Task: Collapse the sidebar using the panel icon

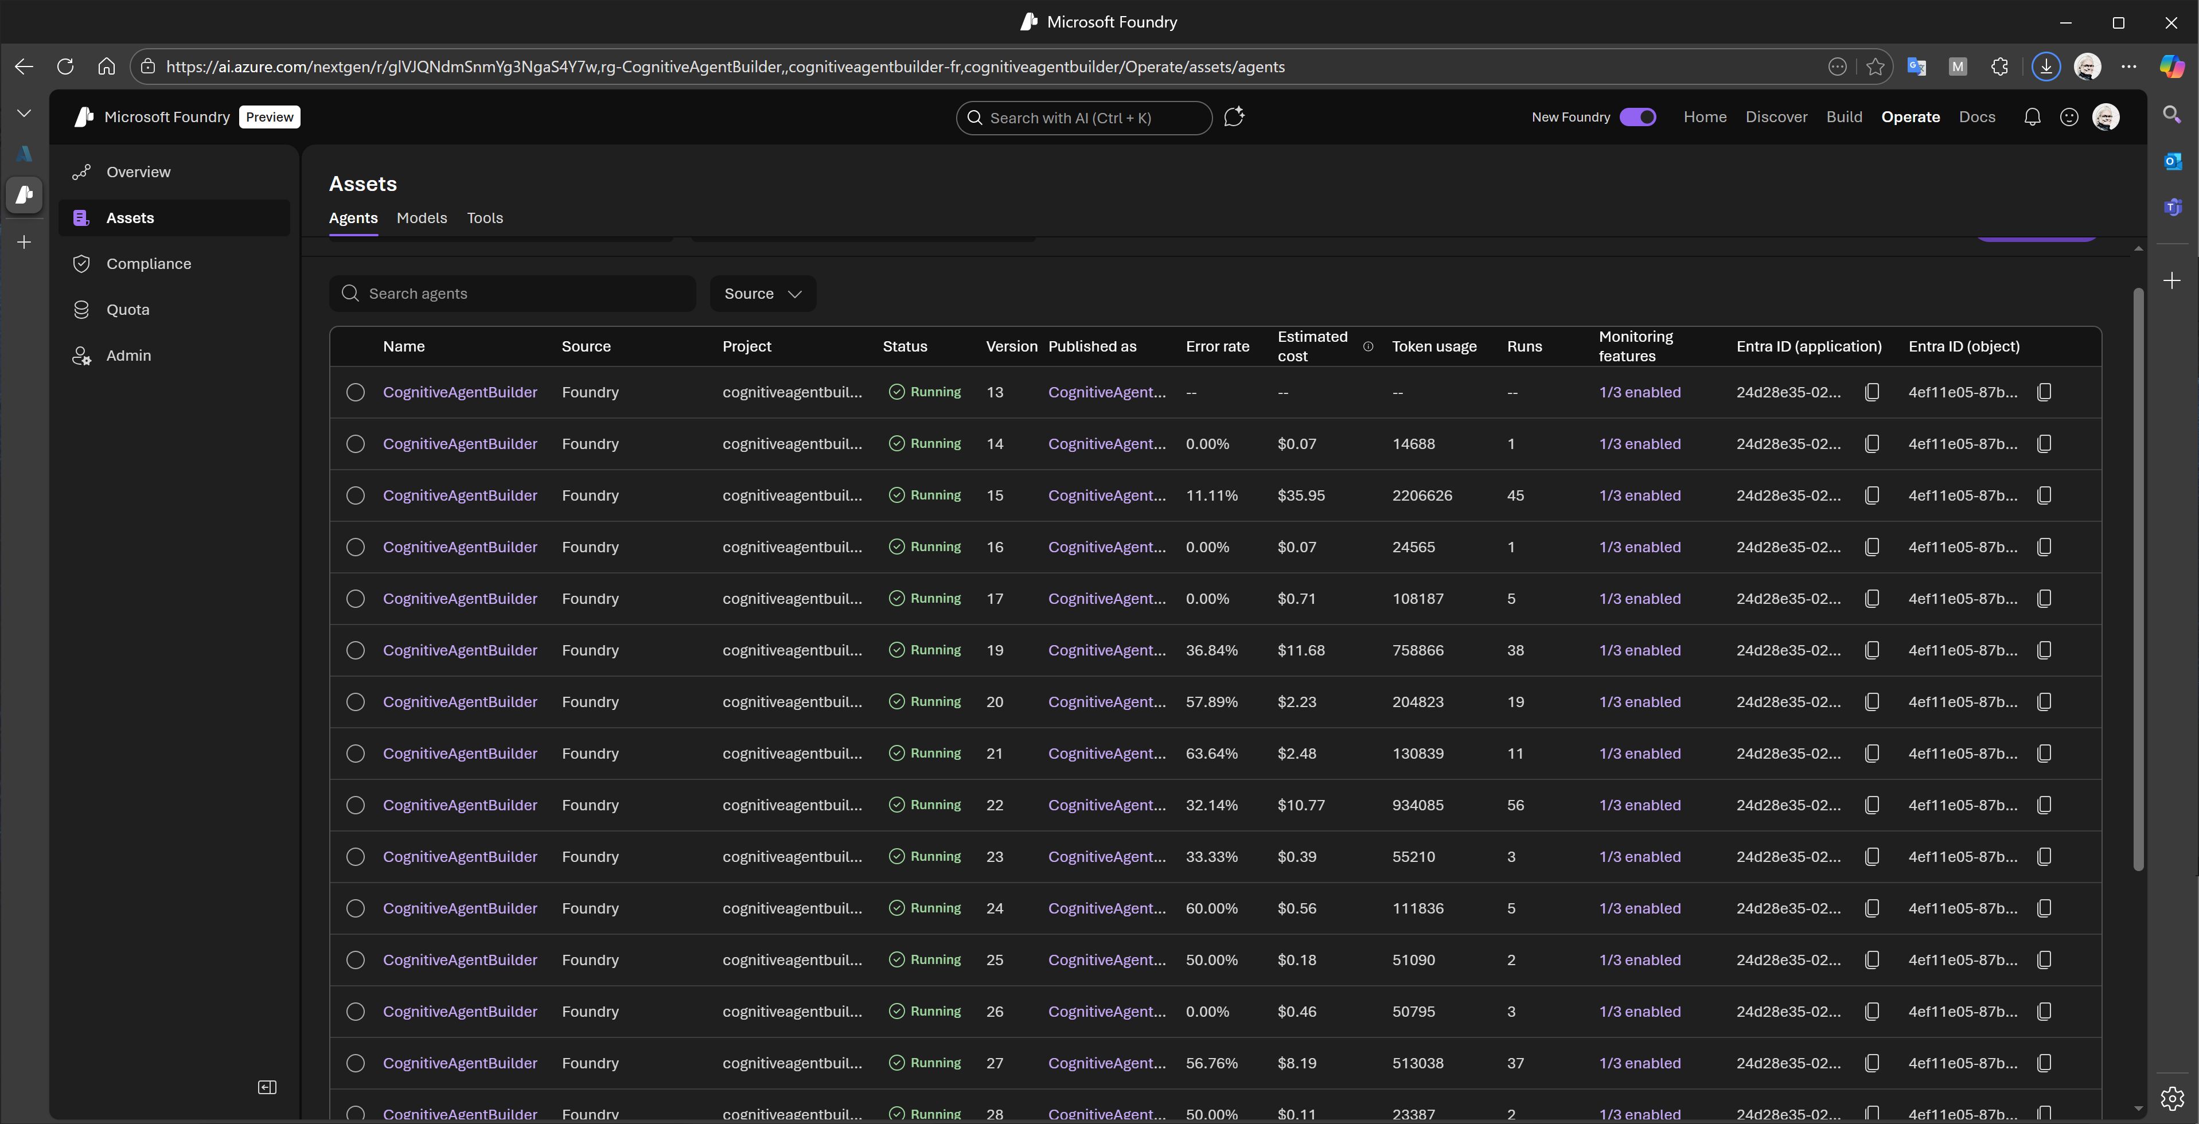Action: (267, 1087)
